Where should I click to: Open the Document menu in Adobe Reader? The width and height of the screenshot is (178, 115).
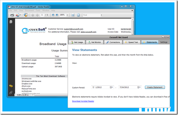coord(29,10)
